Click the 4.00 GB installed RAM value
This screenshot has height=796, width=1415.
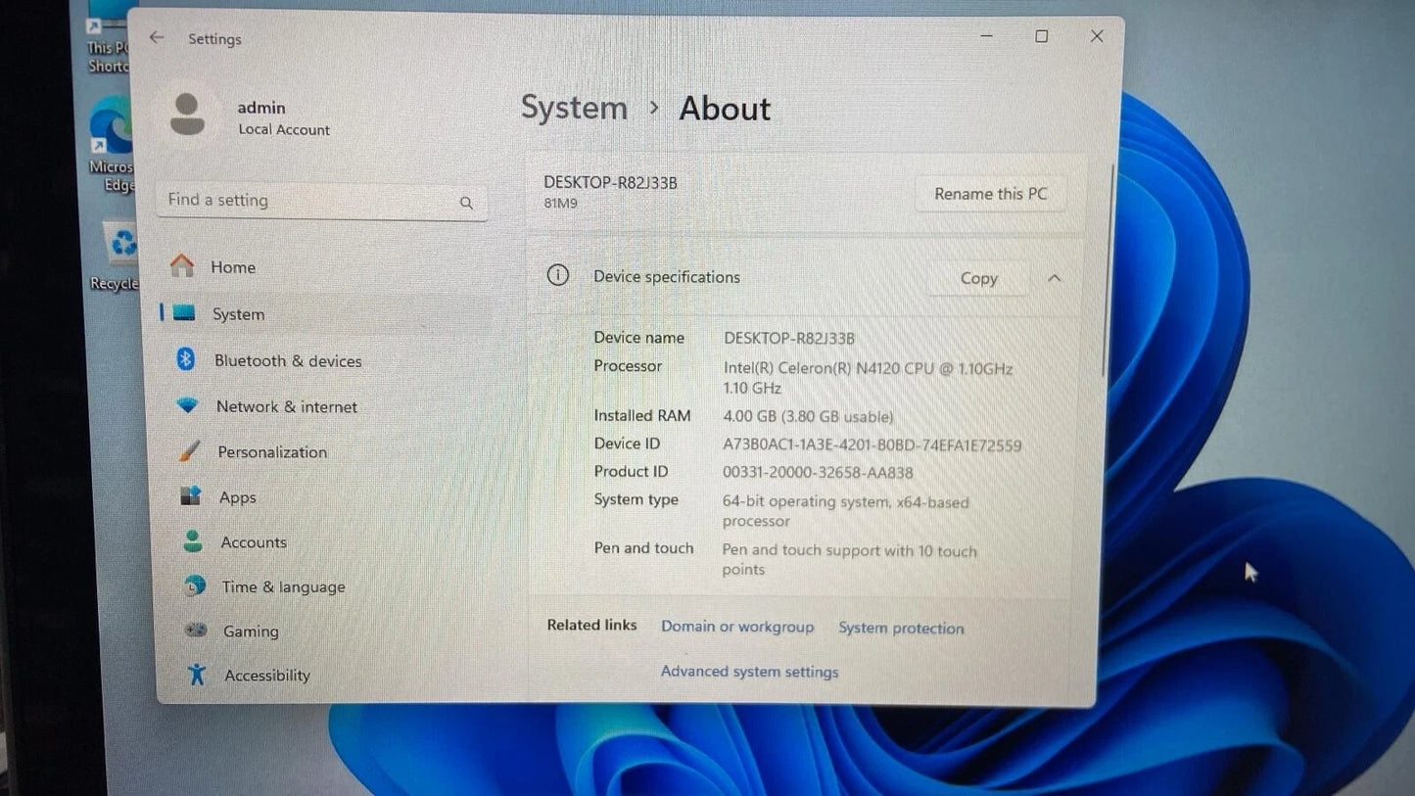coord(808,416)
